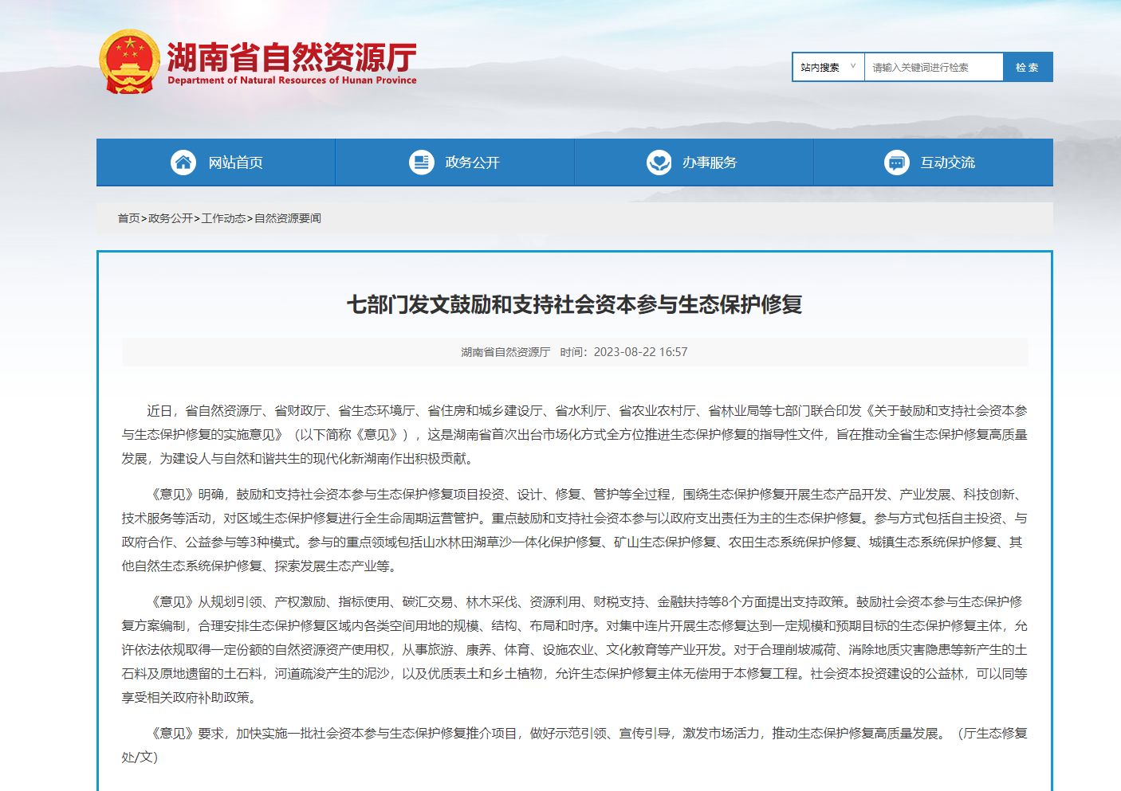Go to 自然资源要闻 in the breadcrumb
The image size is (1121, 791).
287,218
